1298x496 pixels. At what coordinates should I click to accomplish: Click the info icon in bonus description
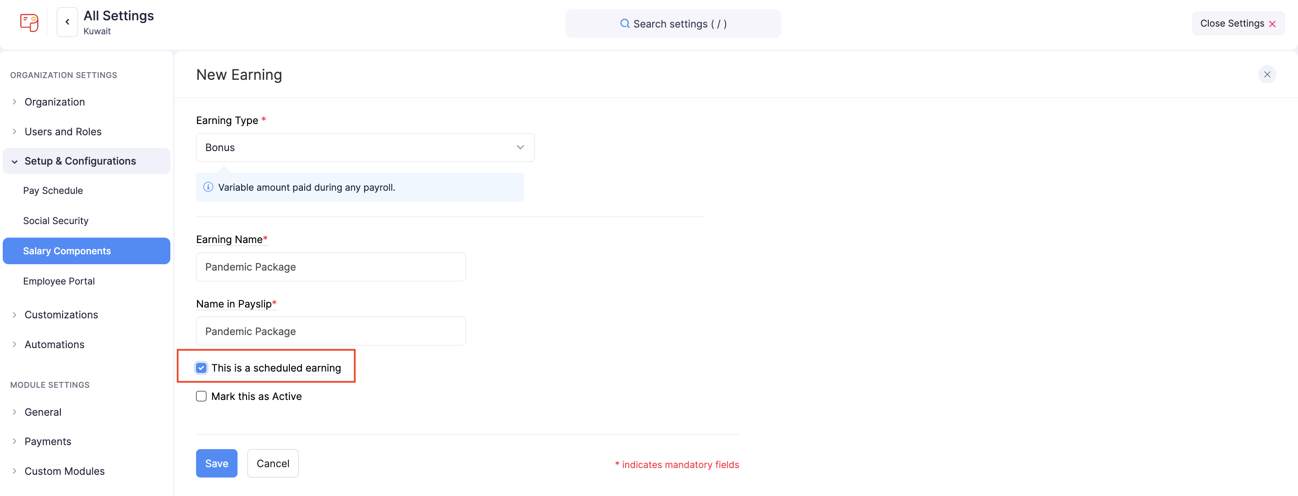[208, 187]
